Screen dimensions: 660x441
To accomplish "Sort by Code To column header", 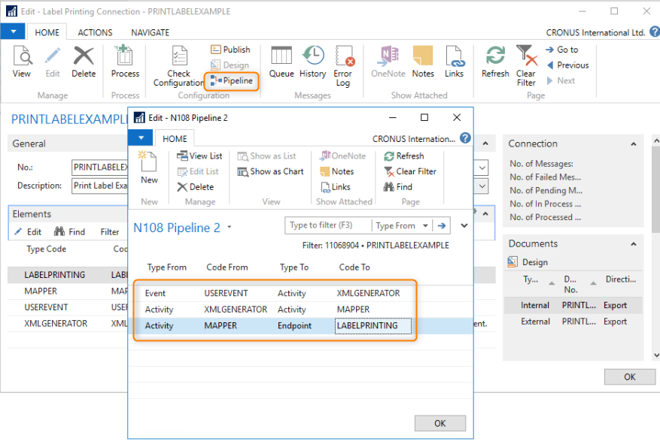I will tap(354, 267).
